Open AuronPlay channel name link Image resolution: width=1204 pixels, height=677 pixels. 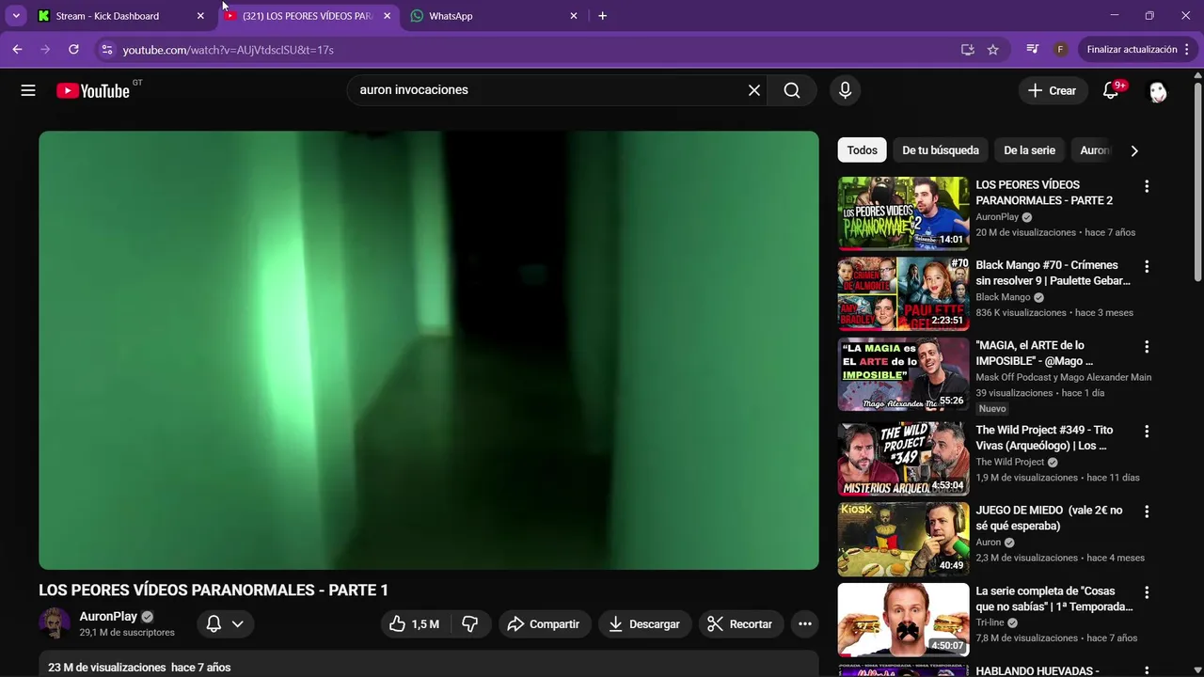[x=109, y=617]
